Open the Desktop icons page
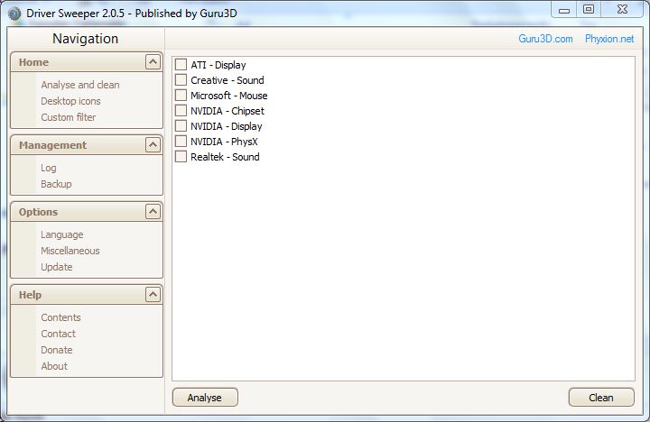This screenshot has height=422, width=650. coord(70,101)
